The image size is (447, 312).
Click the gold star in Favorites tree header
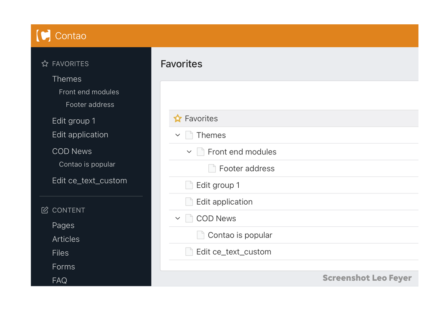click(x=177, y=119)
